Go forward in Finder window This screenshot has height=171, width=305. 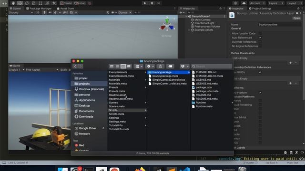point(81,66)
